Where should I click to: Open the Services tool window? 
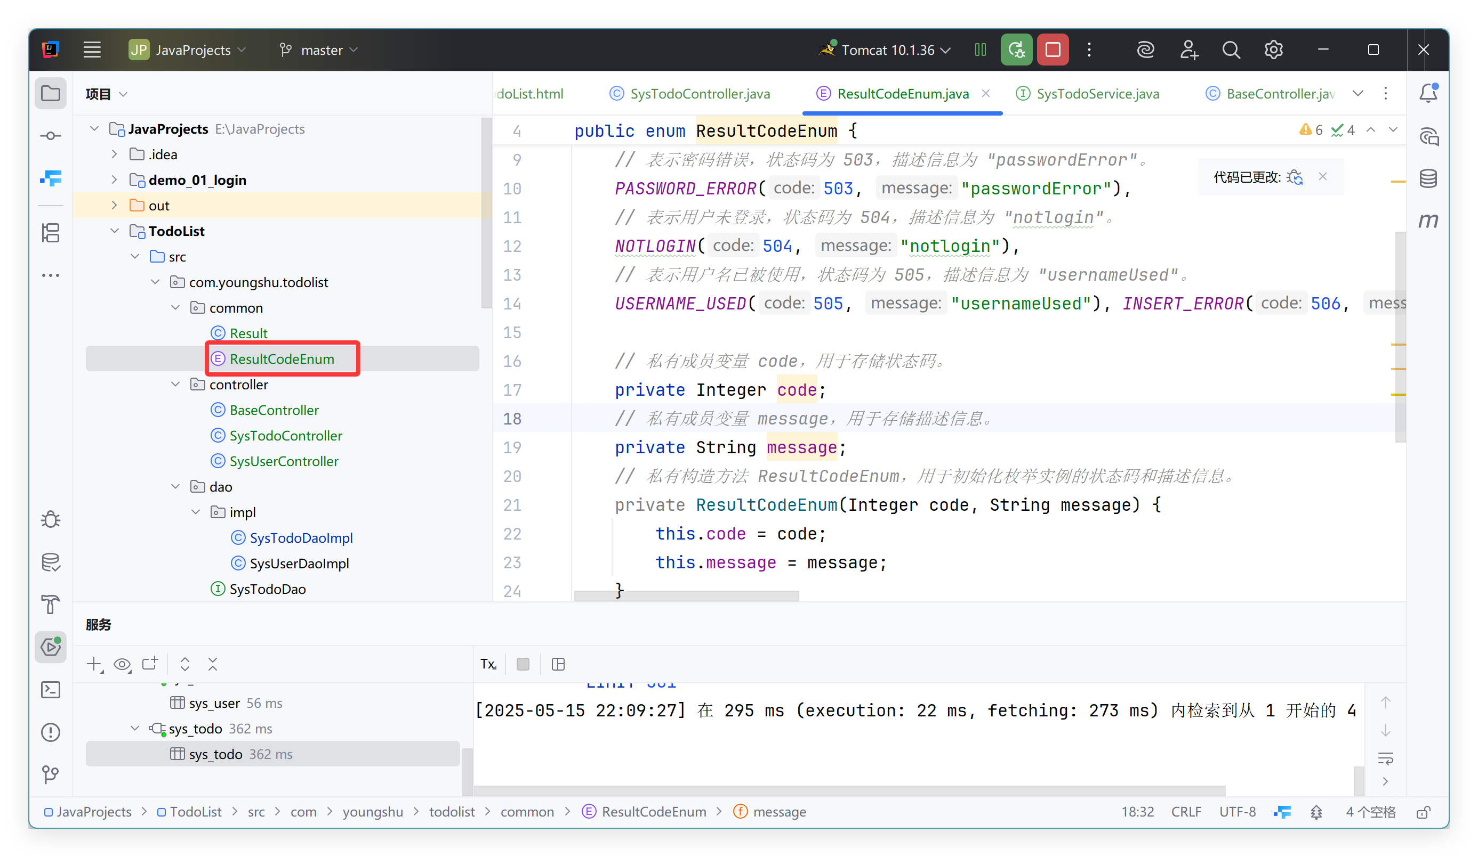pyautogui.click(x=51, y=647)
